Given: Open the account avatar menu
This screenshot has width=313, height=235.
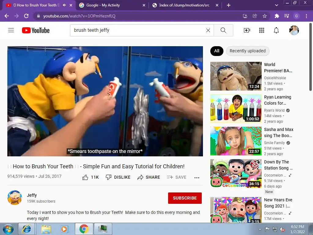Looking at the screenshot, I should (x=294, y=30).
